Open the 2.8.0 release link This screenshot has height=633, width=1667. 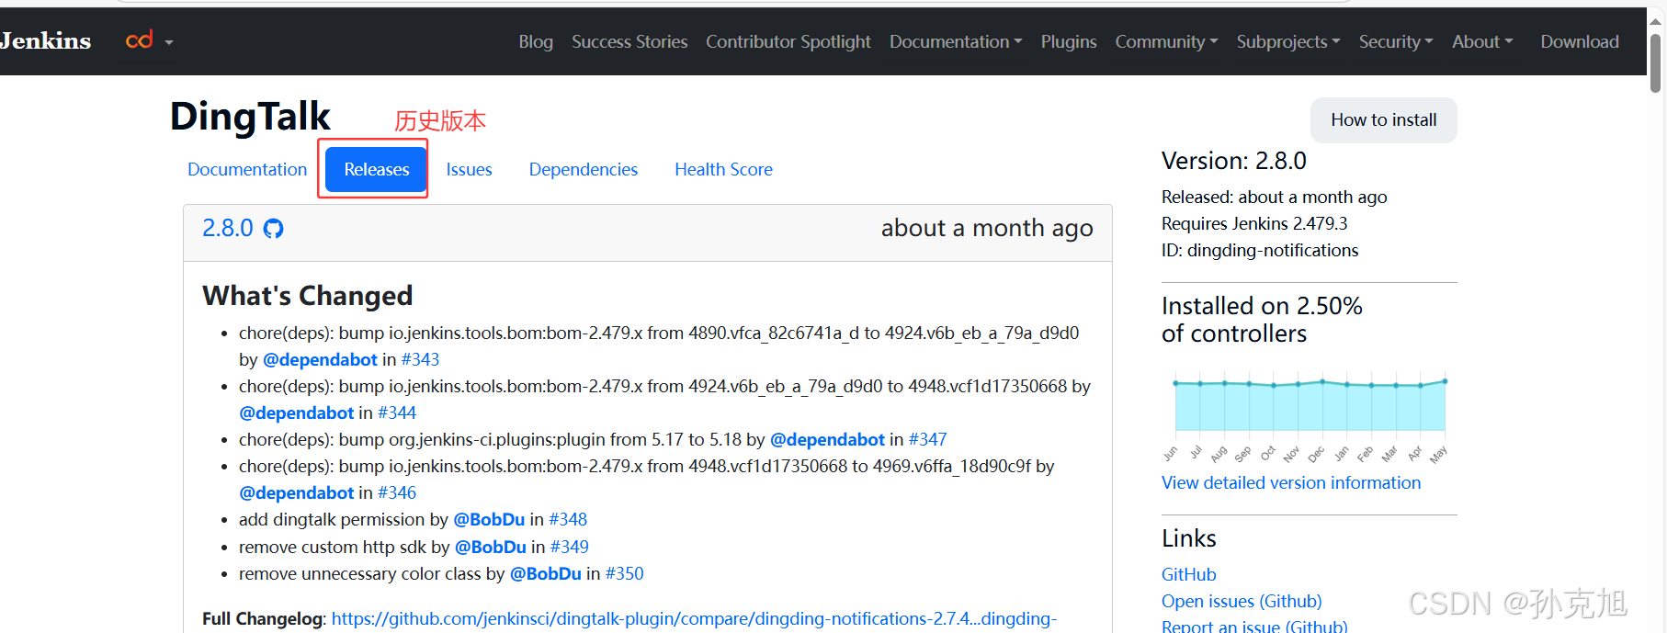click(228, 228)
